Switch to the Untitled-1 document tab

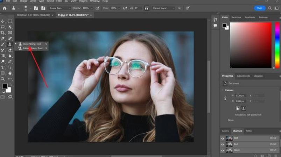point(33,15)
